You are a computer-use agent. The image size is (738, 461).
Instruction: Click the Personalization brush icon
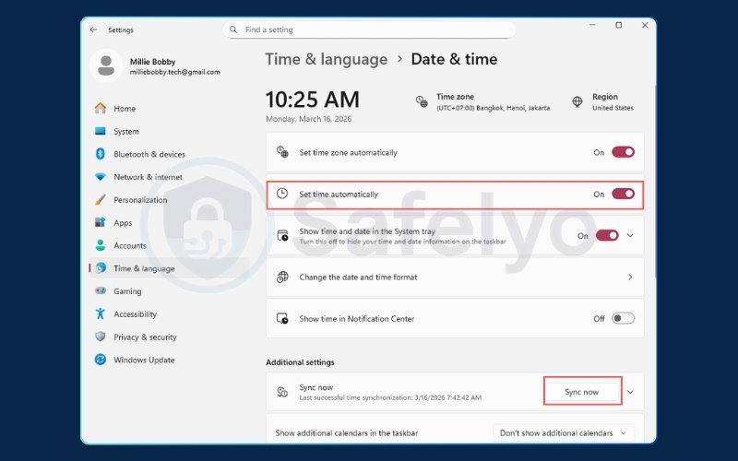point(101,199)
